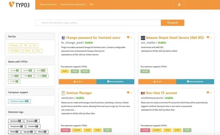
Task: Select the #responsive extension tag
Action: [17, 127]
